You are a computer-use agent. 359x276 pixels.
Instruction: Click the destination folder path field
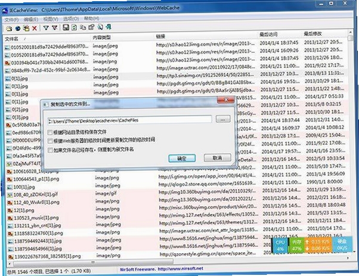(129, 120)
